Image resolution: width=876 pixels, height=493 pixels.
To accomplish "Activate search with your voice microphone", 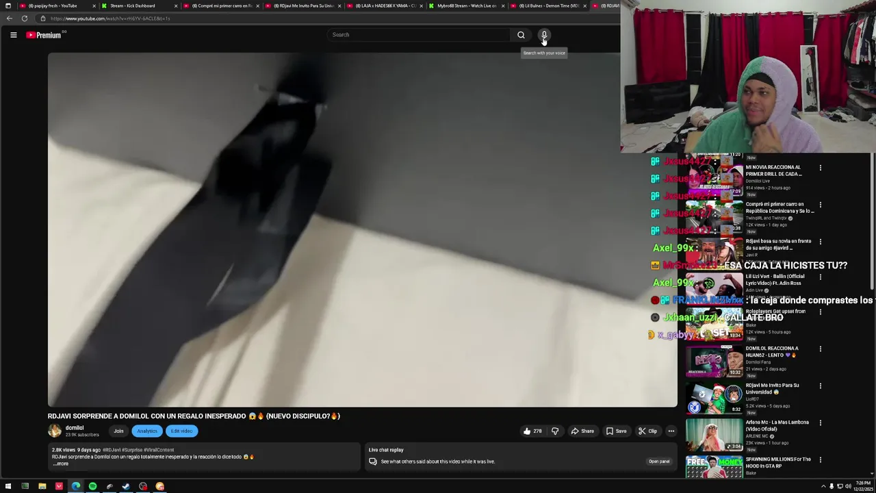I will 544,35.
